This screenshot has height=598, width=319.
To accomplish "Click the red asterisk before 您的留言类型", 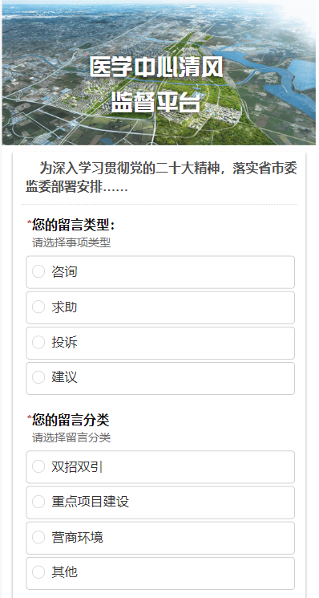I will pos(30,222).
